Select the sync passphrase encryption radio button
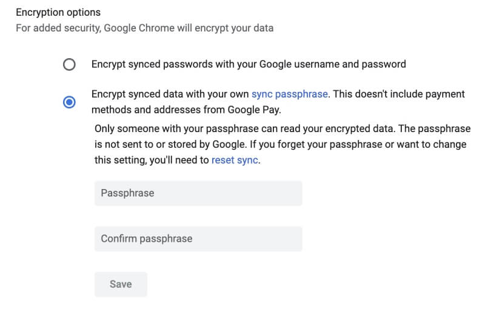Image resolution: width=485 pixels, height=312 pixels. 69,102
